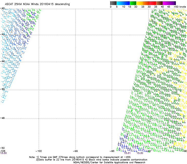Click the '-44' latitude axis label
Screen dimensions: 187x164
pyautogui.click(x=2, y=61)
